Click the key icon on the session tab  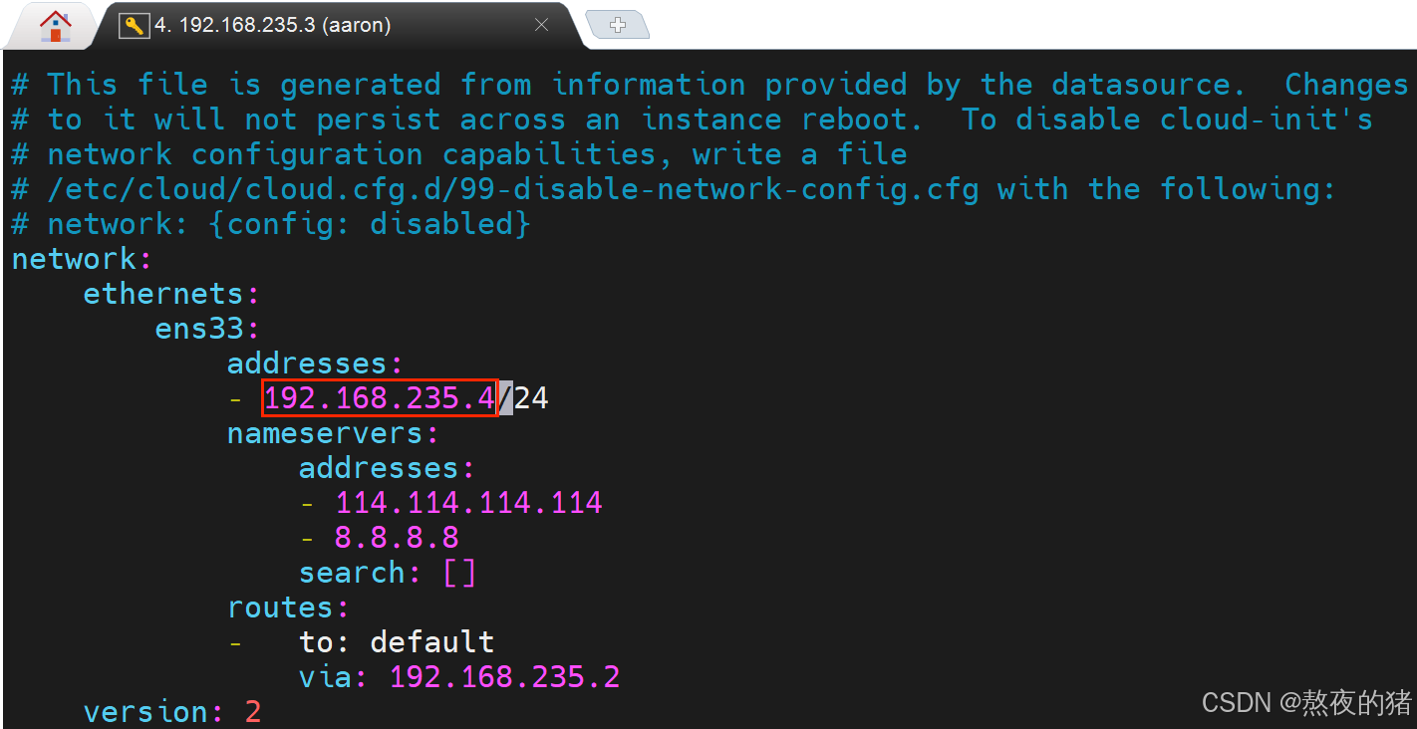coord(134,26)
